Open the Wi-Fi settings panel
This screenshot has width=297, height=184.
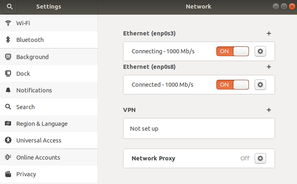[x=23, y=23]
